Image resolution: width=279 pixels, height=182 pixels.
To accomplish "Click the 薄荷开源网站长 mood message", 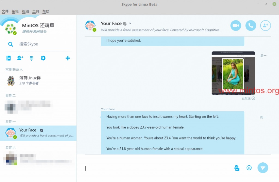I will coord(34,32).
